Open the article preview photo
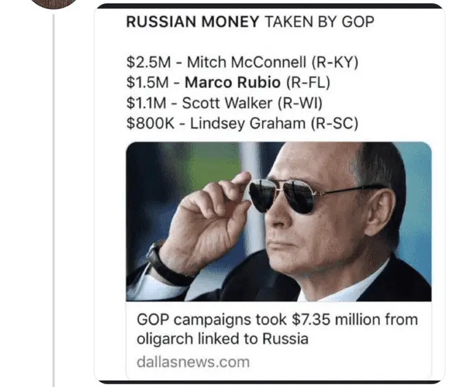 [278, 221]
